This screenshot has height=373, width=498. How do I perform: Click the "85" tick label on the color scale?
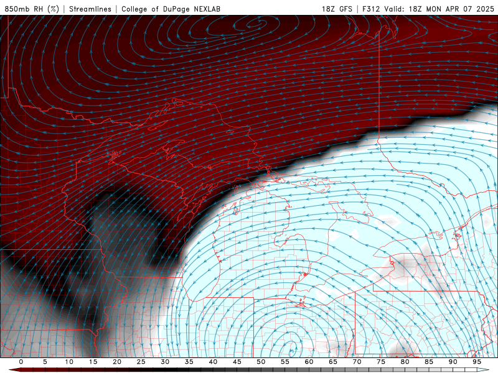click(x=429, y=362)
